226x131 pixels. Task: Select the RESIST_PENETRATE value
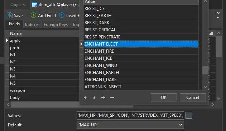click(x=141, y=37)
